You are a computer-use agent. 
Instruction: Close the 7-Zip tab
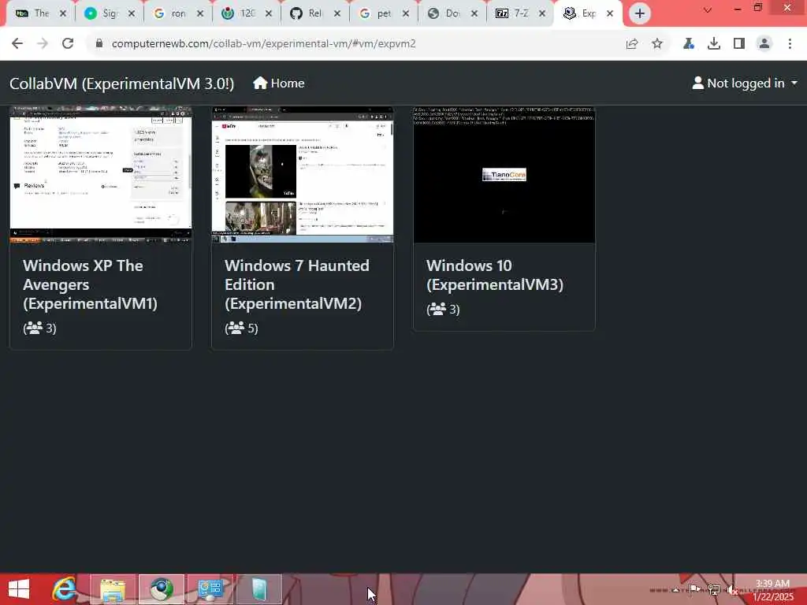[x=542, y=14]
